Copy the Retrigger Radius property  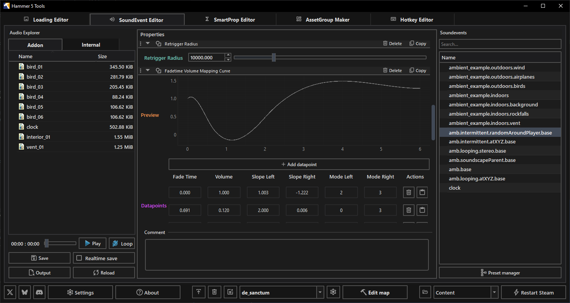tap(418, 44)
